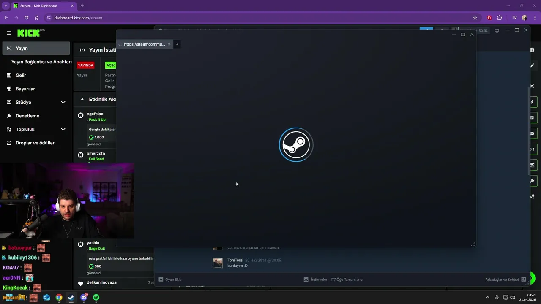This screenshot has width=541, height=304.
Task: Click yashin in the activity feed
Action: 93,243
